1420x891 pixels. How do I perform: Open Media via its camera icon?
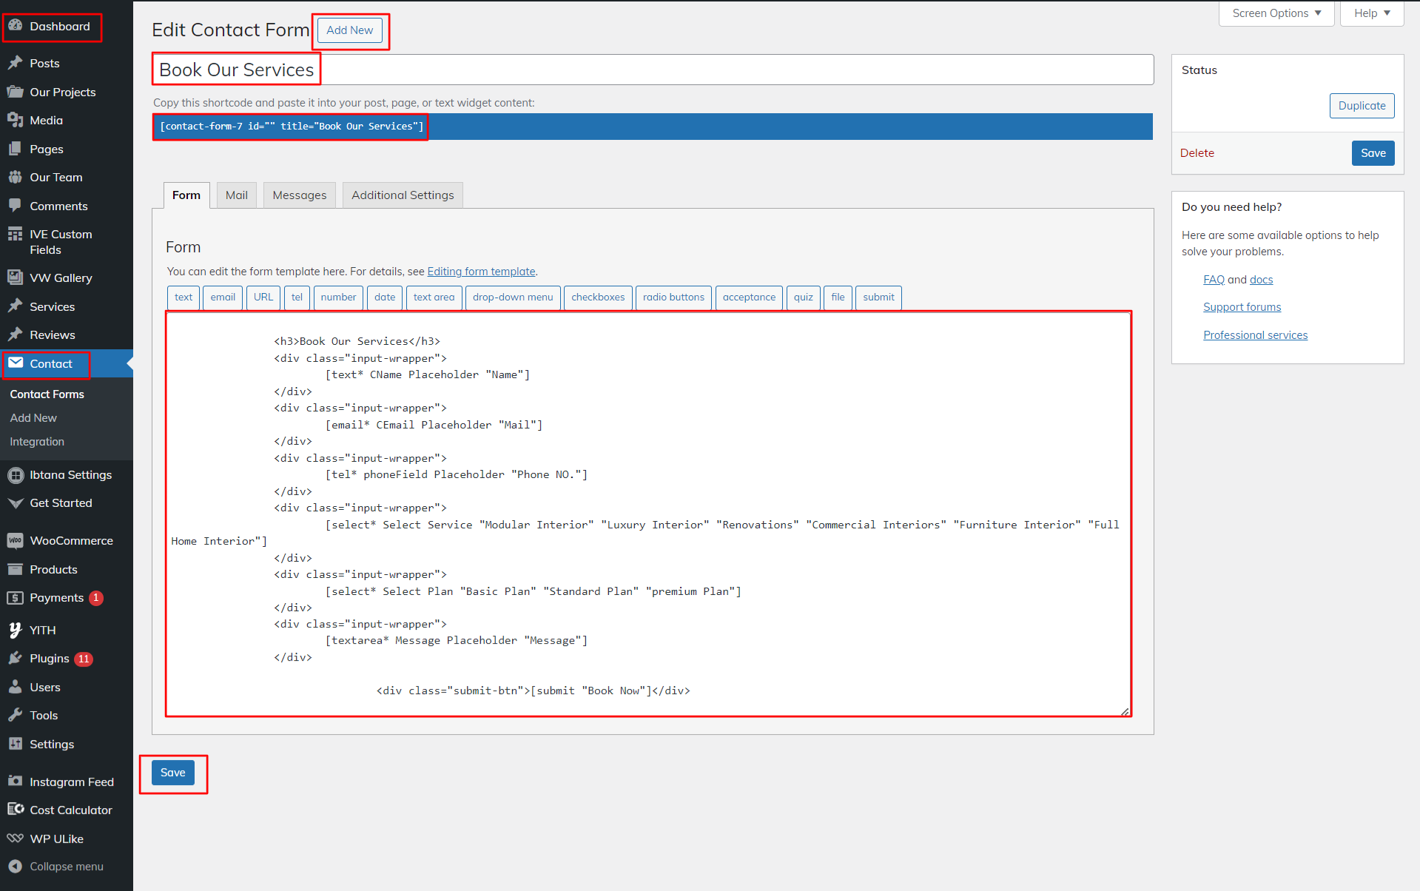pyautogui.click(x=15, y=120)
